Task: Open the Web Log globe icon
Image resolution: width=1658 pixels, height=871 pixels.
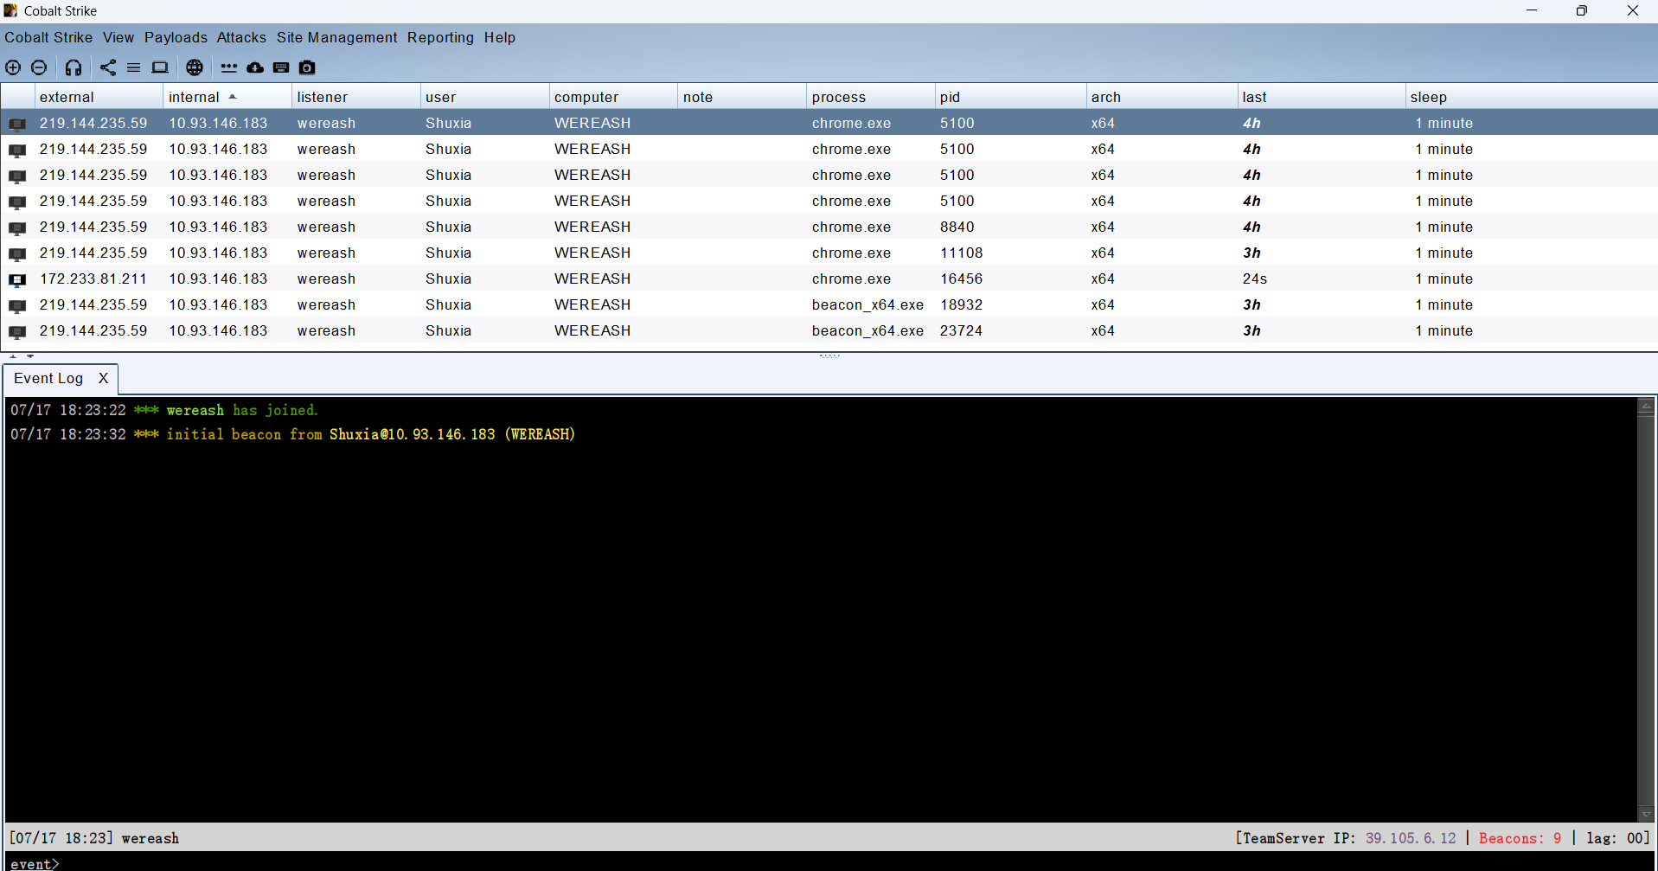Action: click(x=195, y=67)
